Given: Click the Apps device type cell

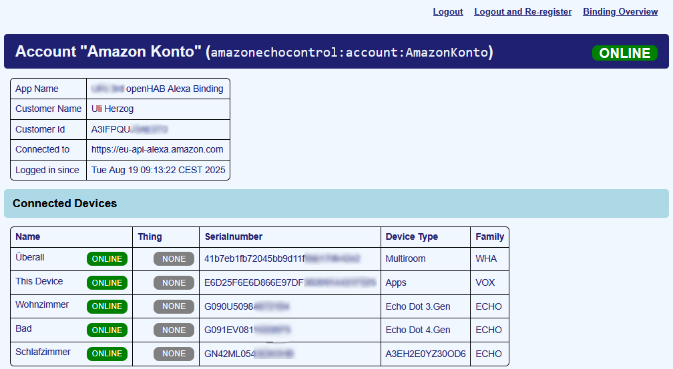Looking at the screenshot, I should click(396, 282).
